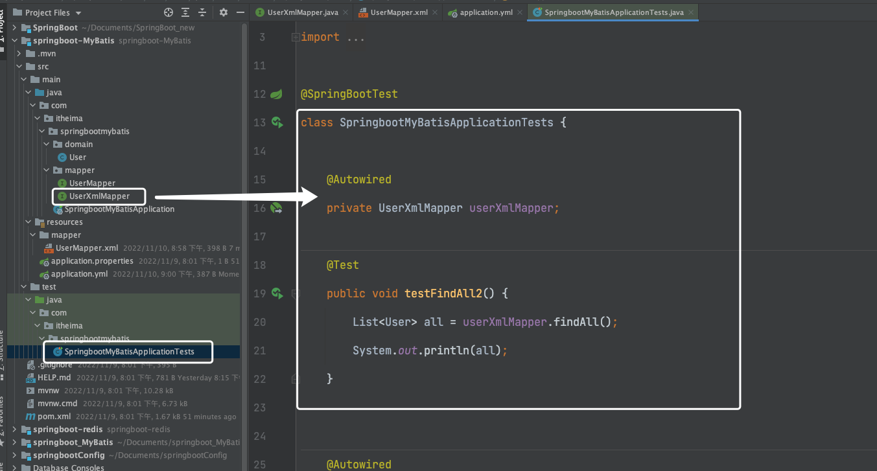Hide the Project tool window with minus icon

[240, 12]
